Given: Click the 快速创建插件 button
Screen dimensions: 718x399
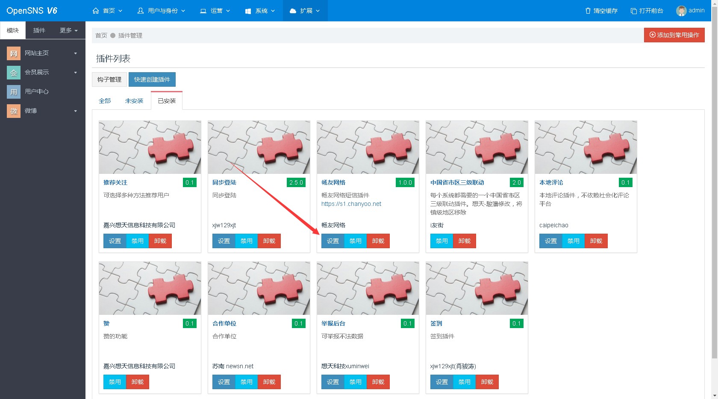Looking at the screenshot, I should [152, 79].
